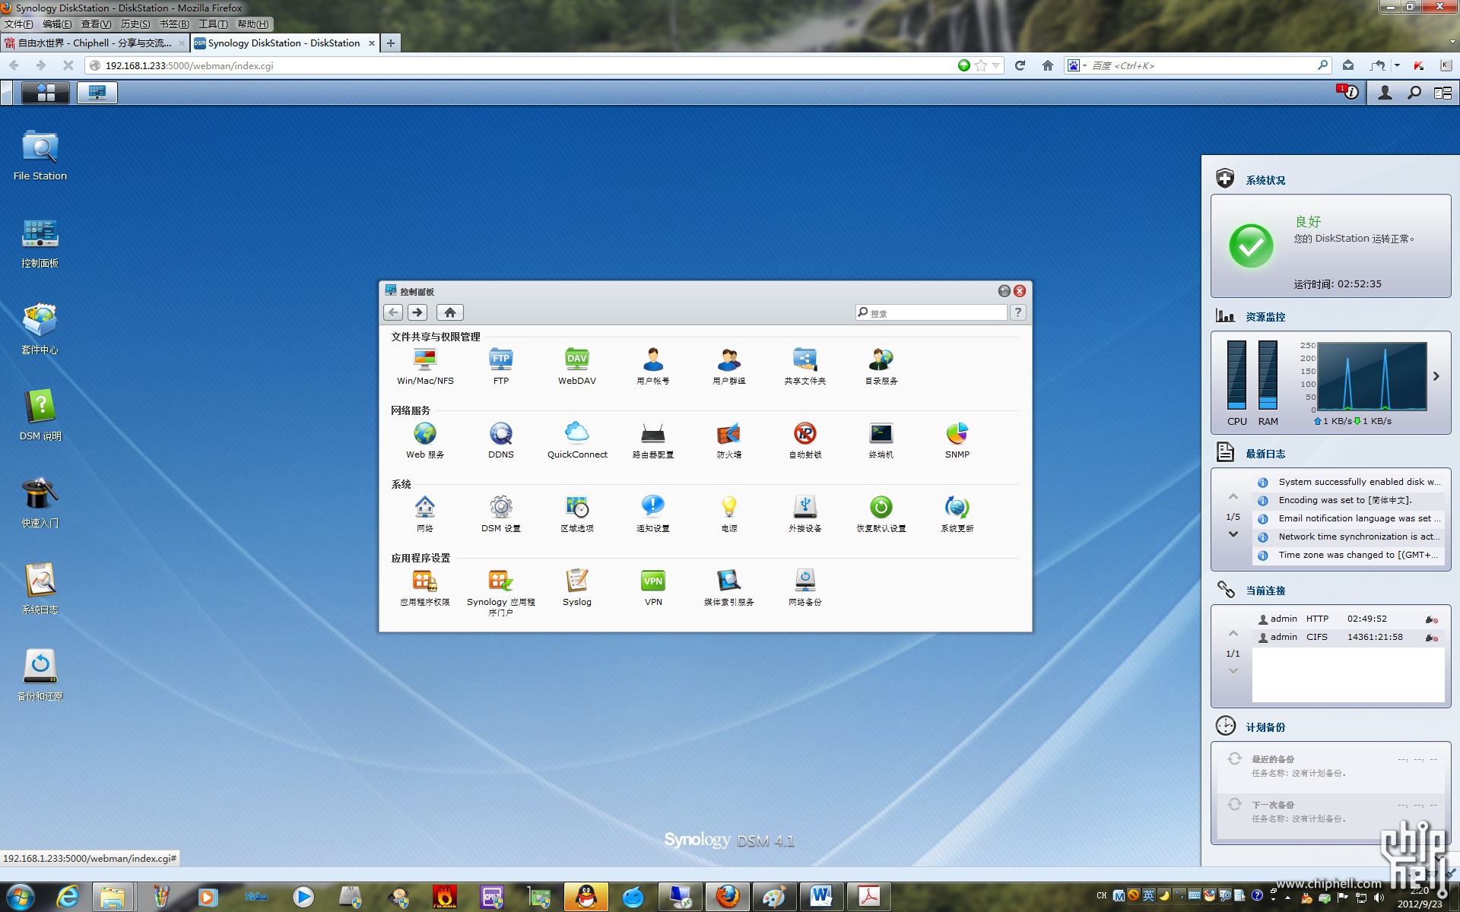Open Syslog settings
The image size is (1460, 912).
pyautogui.click(x=577, y=587)
